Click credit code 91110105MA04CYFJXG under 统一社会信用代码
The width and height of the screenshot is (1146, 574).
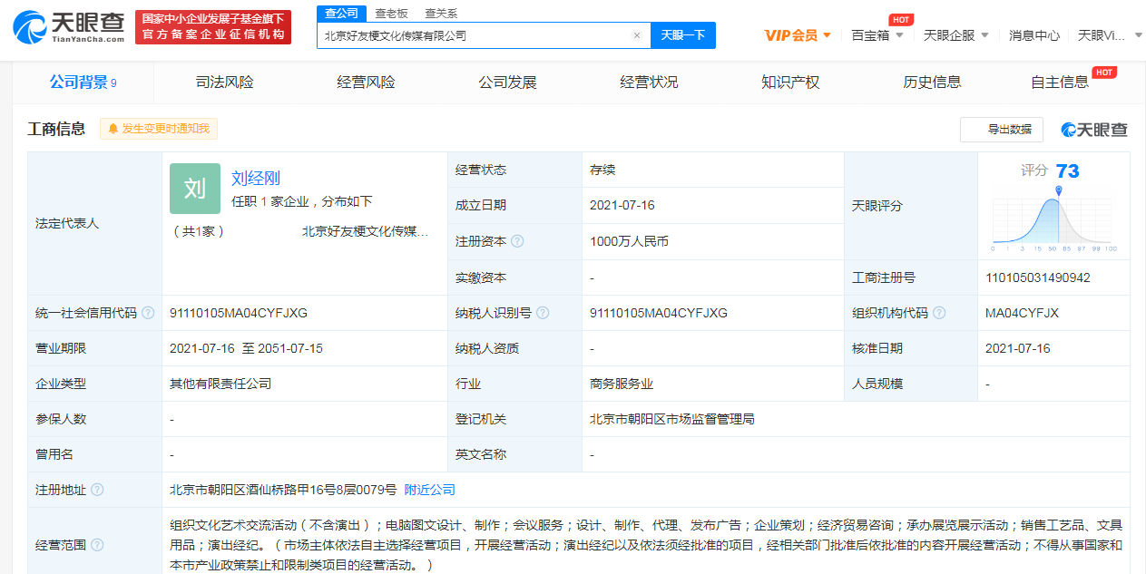click(239, 313)
